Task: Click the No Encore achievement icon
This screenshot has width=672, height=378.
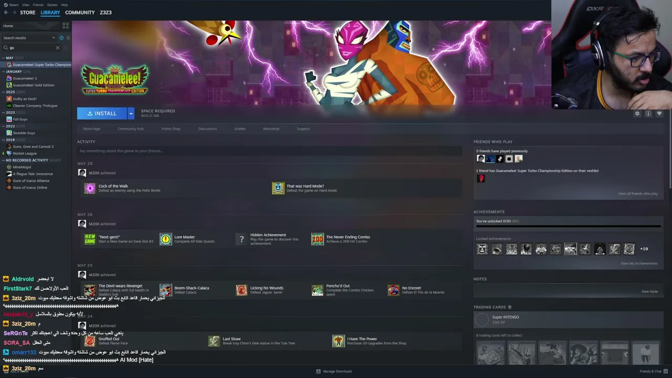Action: coord(393,290)
